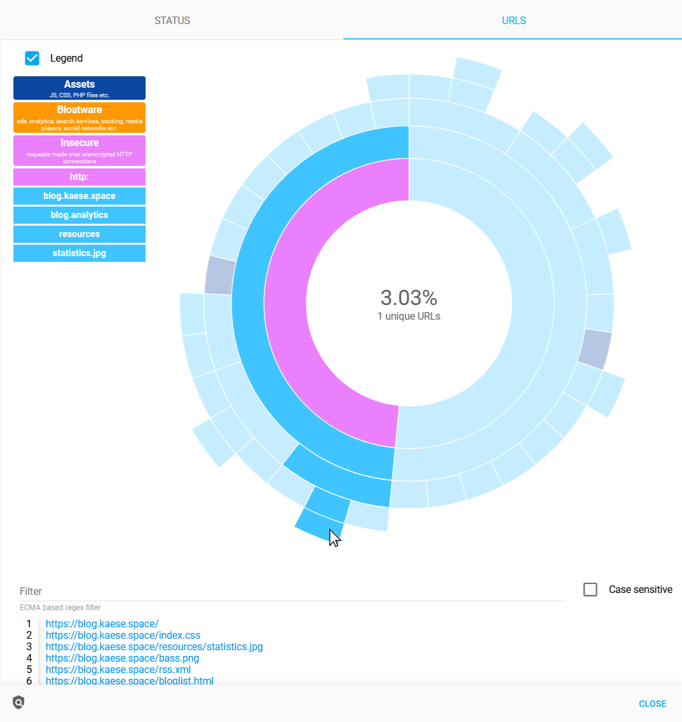The image size is (682, 722).
Task: Uncheck the Legend checkbox
Action: [x=32, y=58]
